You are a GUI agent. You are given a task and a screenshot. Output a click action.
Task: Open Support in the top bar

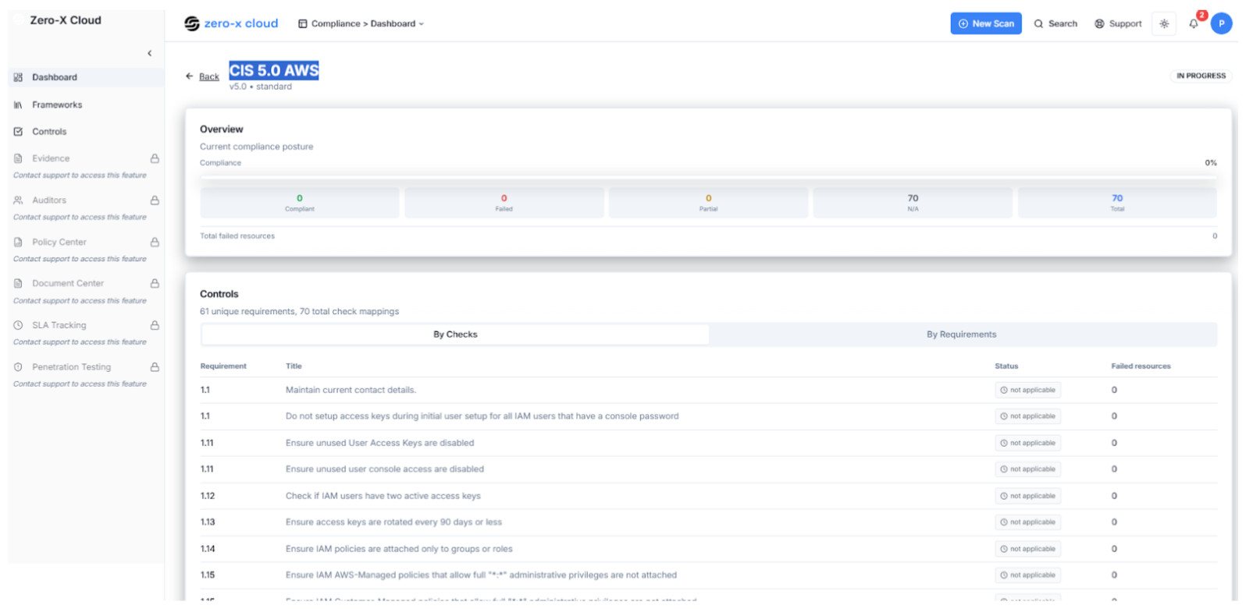click(x=1118, y=23)
